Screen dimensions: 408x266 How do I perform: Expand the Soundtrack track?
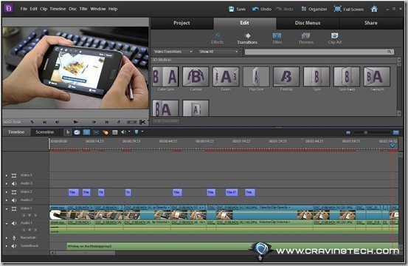(7, 246)
